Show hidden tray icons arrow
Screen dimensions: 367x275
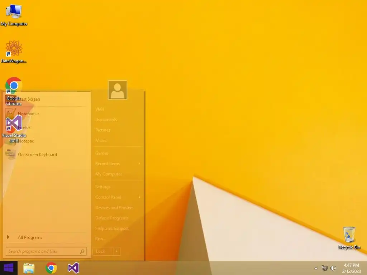click(316, 268)
